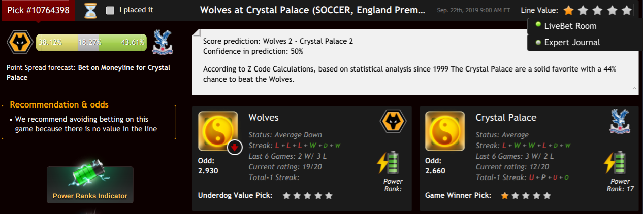Set Line Value to the first star

(569, 10)
